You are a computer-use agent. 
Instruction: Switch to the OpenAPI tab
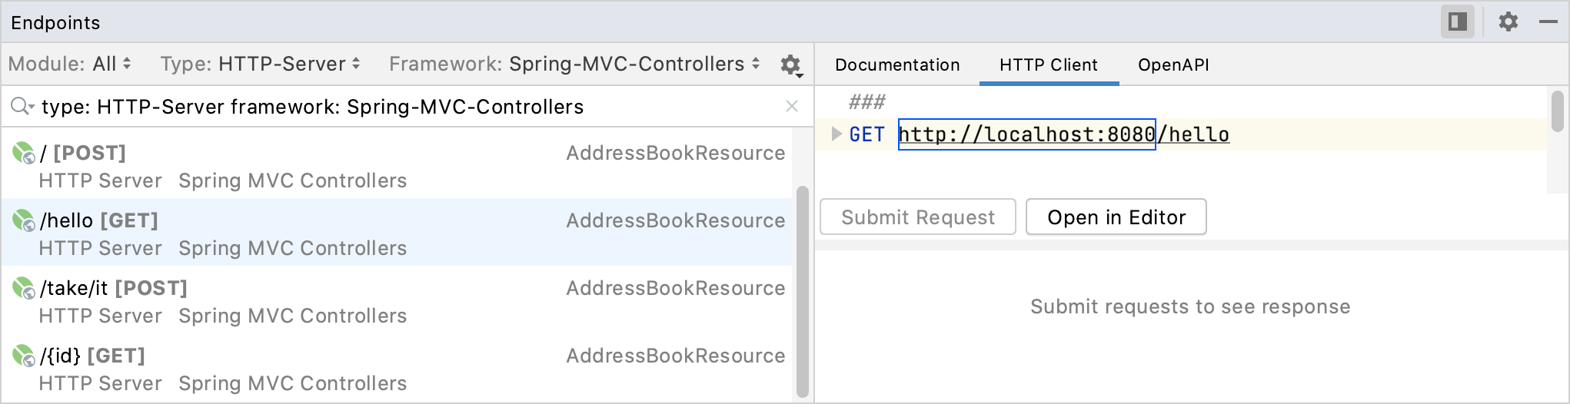pos(1173,65)
